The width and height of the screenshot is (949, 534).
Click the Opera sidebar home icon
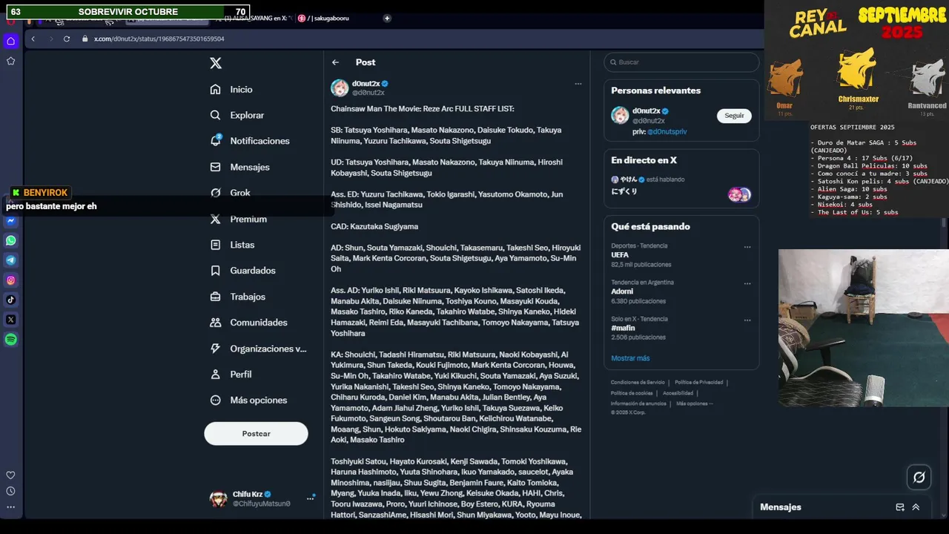point(10,41)
